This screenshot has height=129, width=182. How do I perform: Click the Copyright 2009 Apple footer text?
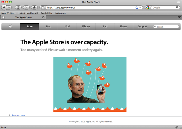(91, 122)
